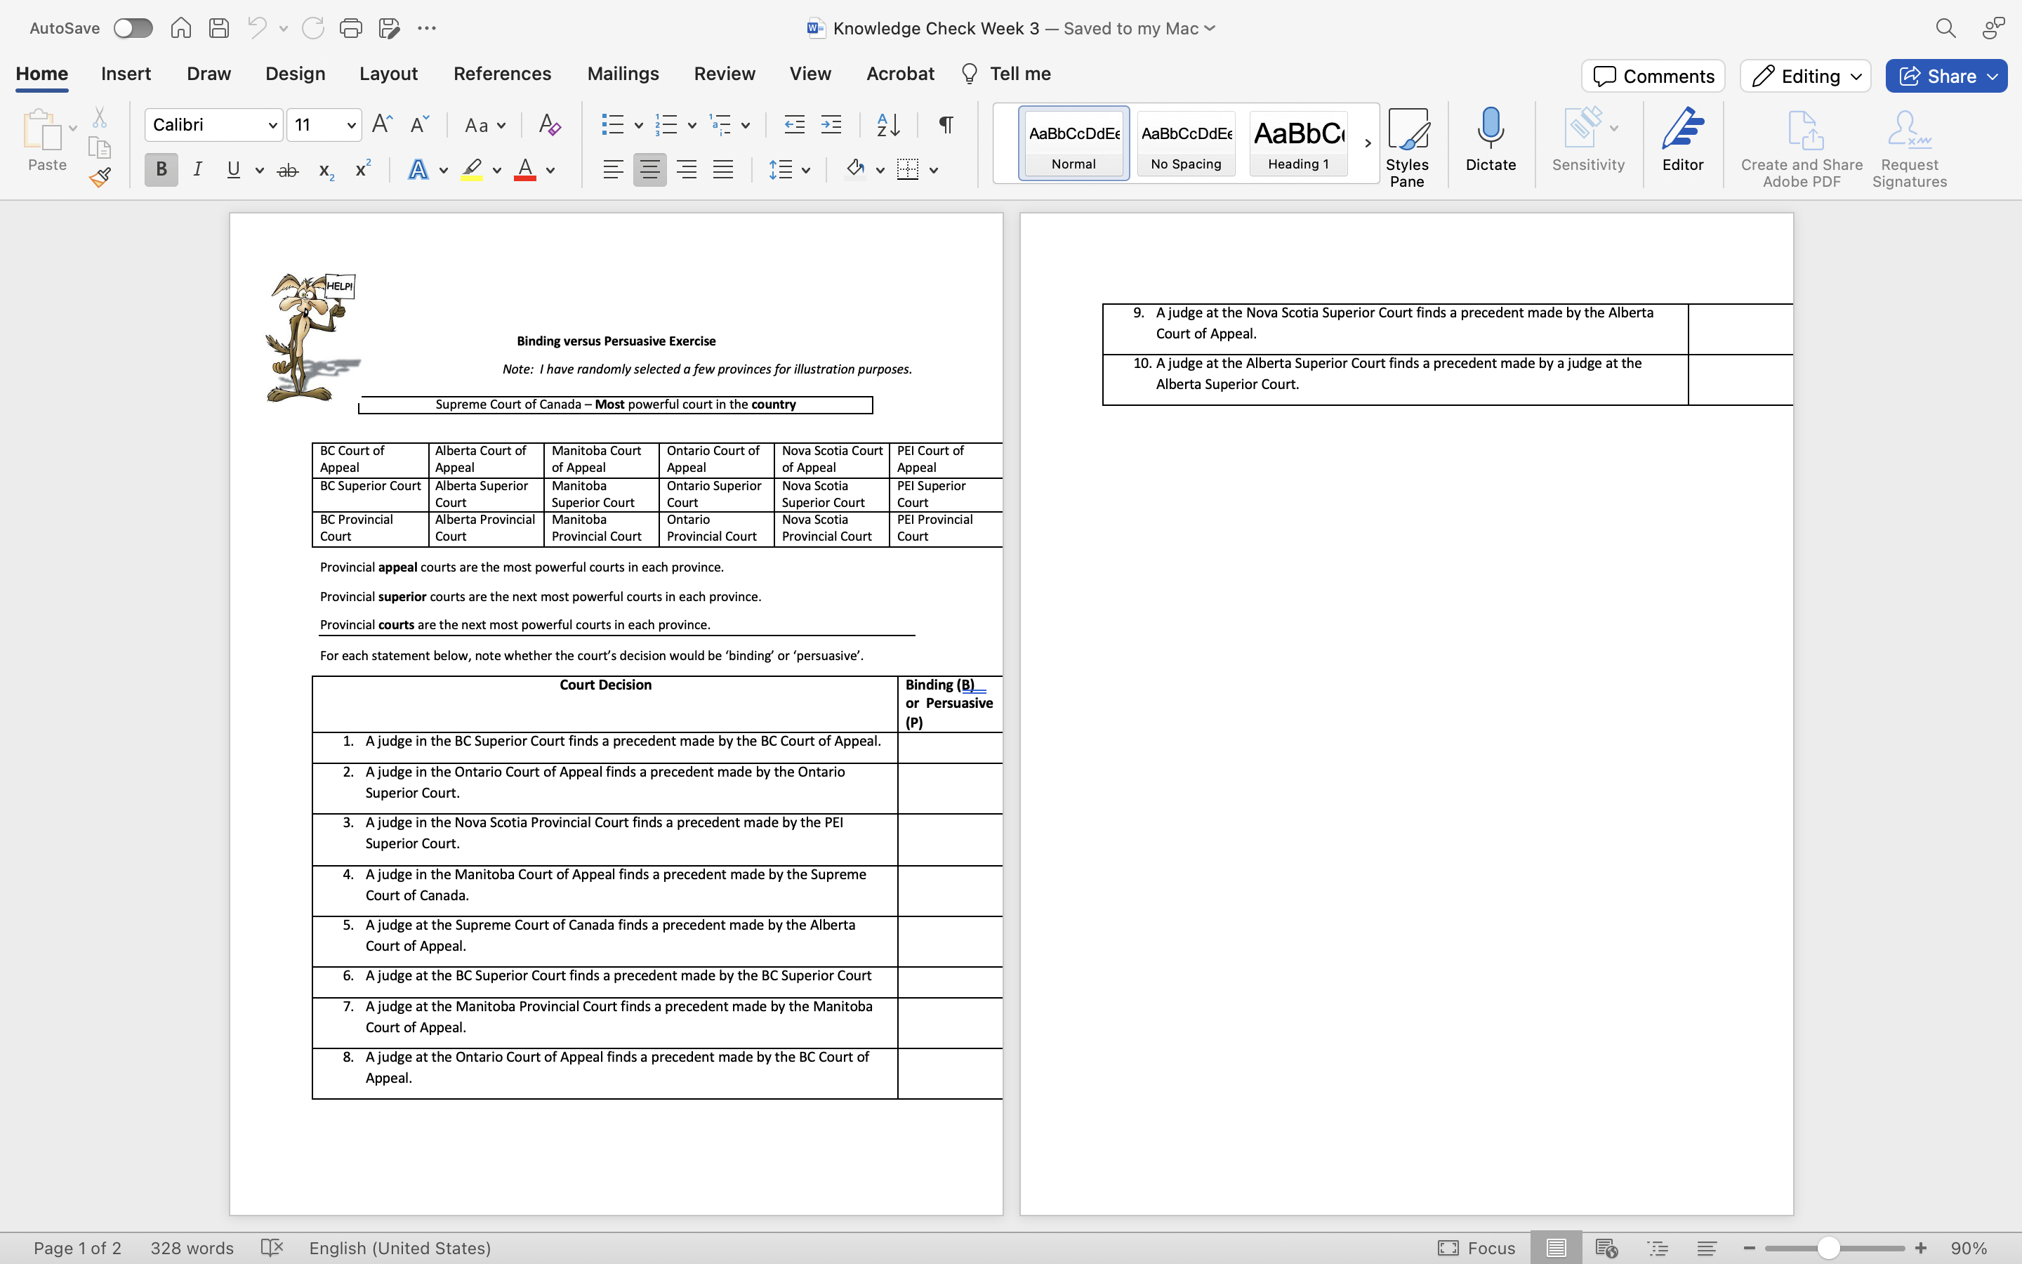2022x1264 pixels.
Task: Select the strikethrough icon
Action: tap(287, 169)
